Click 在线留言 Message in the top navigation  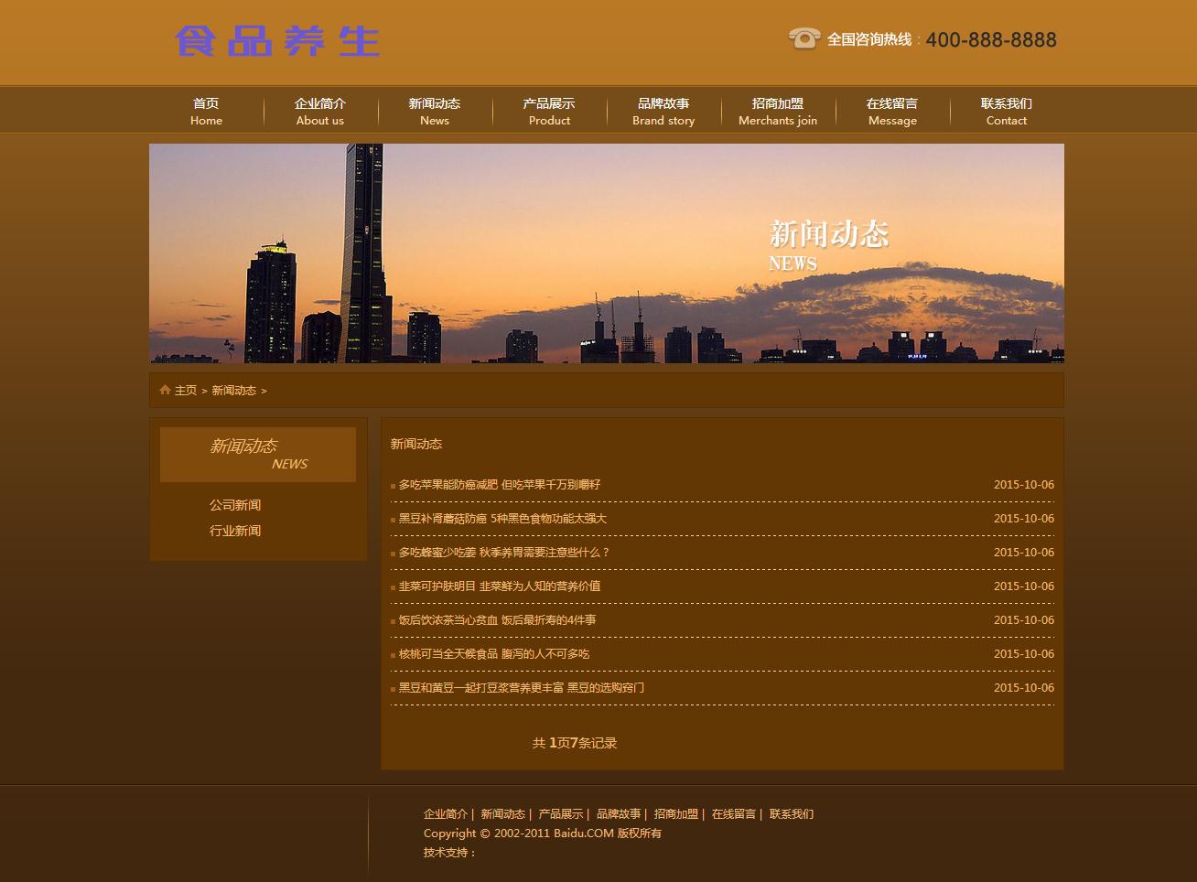tap(892, 111)
